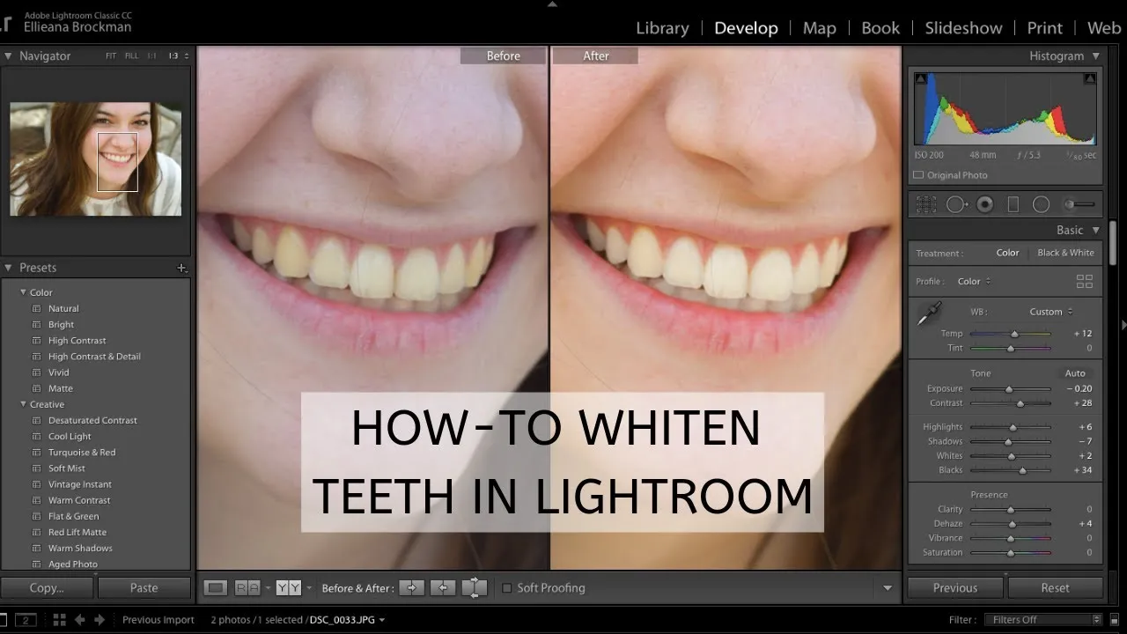Swap before and after settings icon
1127x634 pixels.
[475, 587]
